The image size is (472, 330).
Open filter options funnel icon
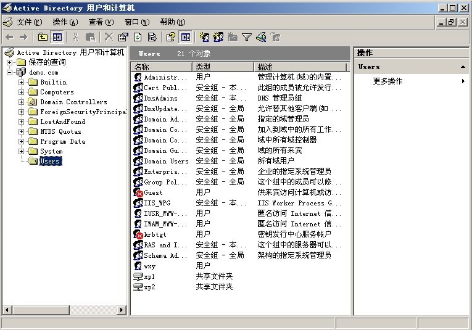(247, 37)
